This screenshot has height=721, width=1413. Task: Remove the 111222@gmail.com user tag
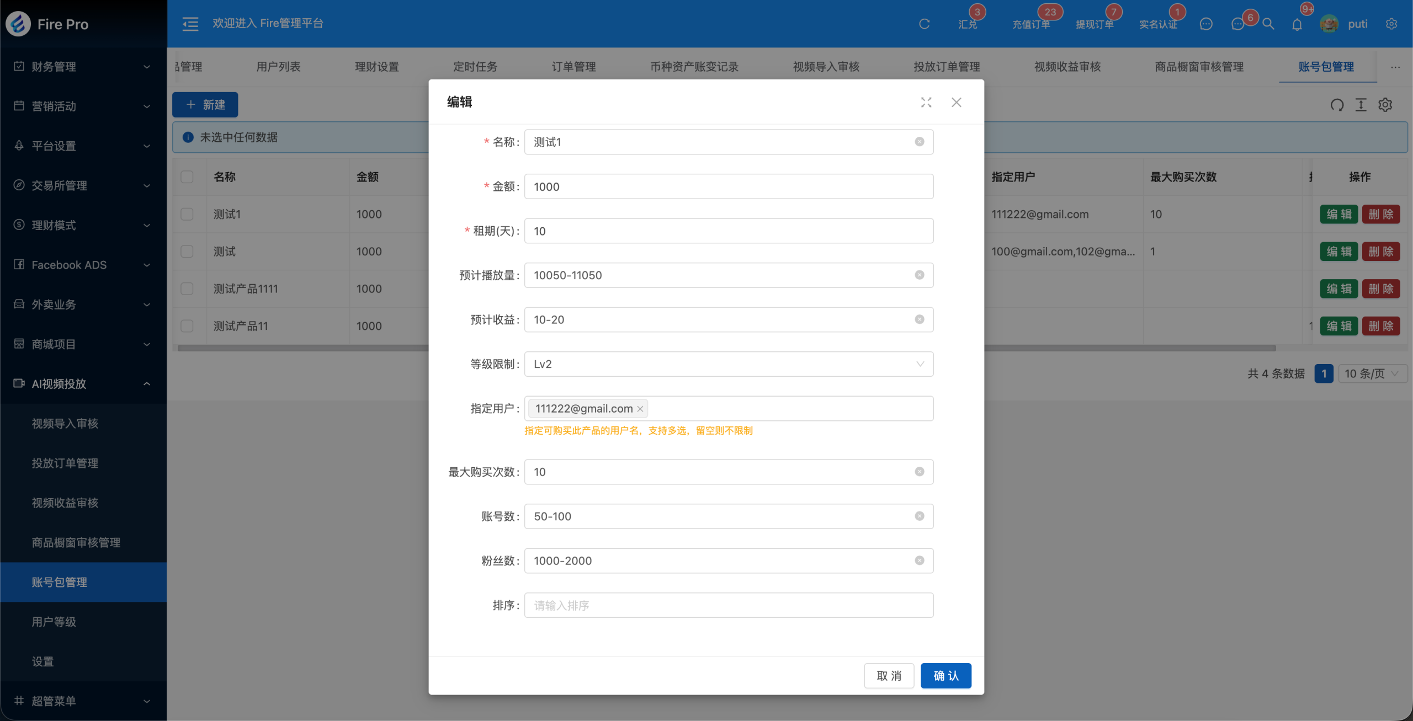tap(640, 409)
